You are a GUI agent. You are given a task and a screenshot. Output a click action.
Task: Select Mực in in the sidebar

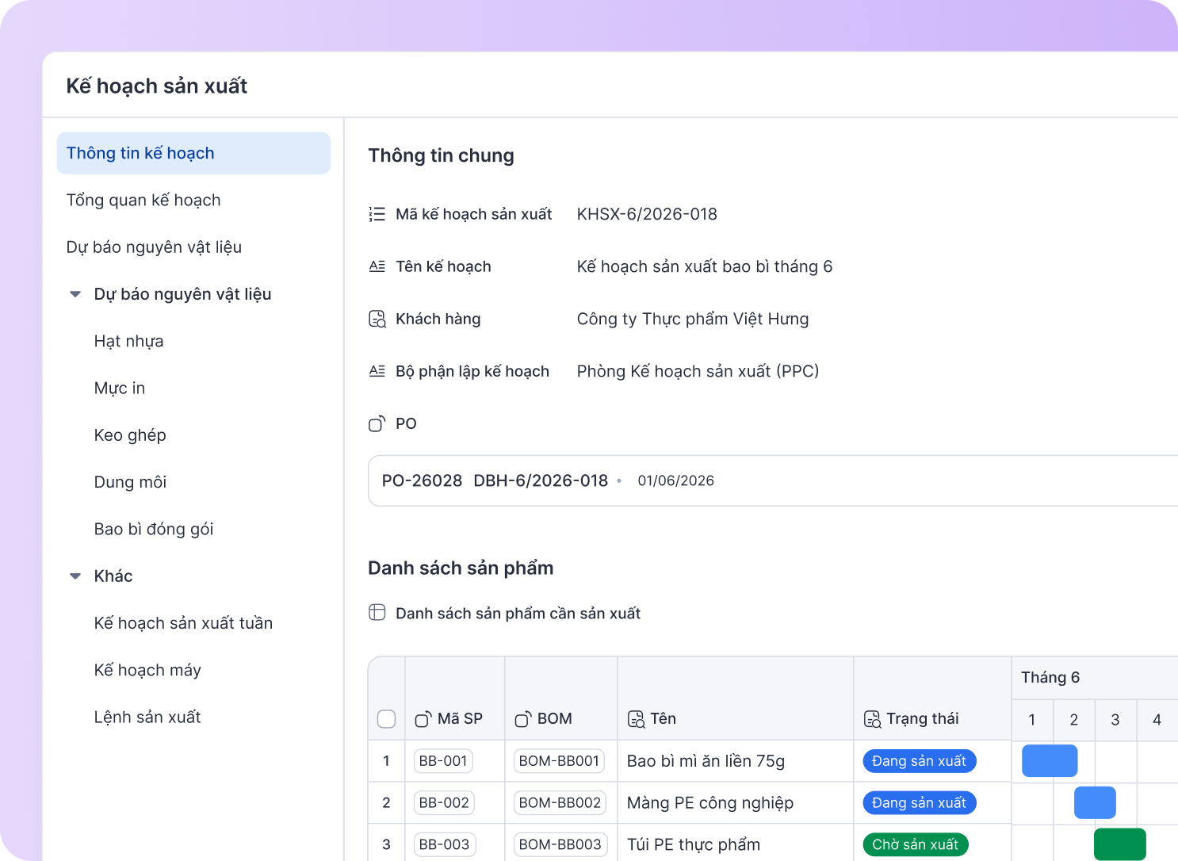[120, 388]
